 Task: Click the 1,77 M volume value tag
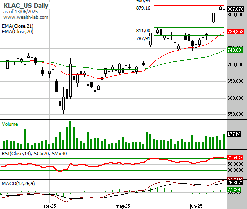click(234, 134)
